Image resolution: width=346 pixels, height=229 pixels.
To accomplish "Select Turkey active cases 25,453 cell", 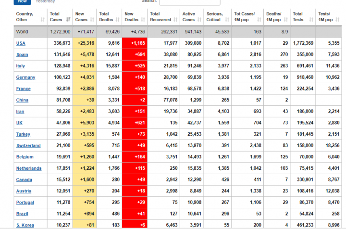I will (x=192, y=134).
